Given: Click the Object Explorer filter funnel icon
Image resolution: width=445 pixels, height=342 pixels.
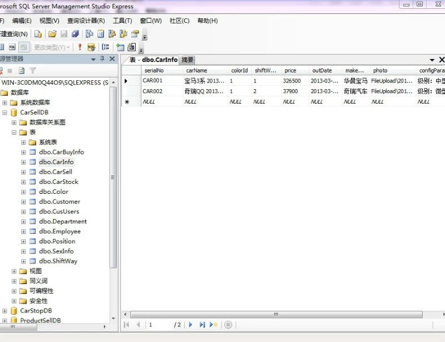Looking at the screenshot, I should click(x=33, y=71).
